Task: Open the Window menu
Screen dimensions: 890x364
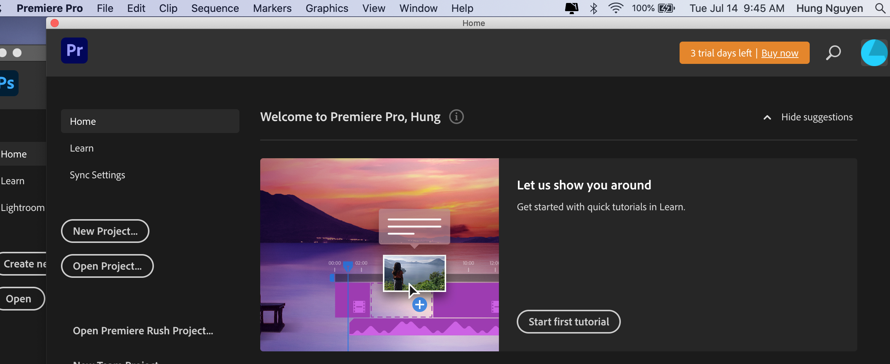Action: pyautogui.click(x=418, y=8)
